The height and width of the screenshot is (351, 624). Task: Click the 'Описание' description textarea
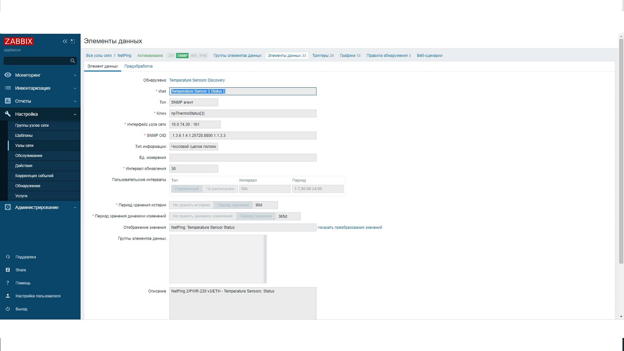point(243,303)
